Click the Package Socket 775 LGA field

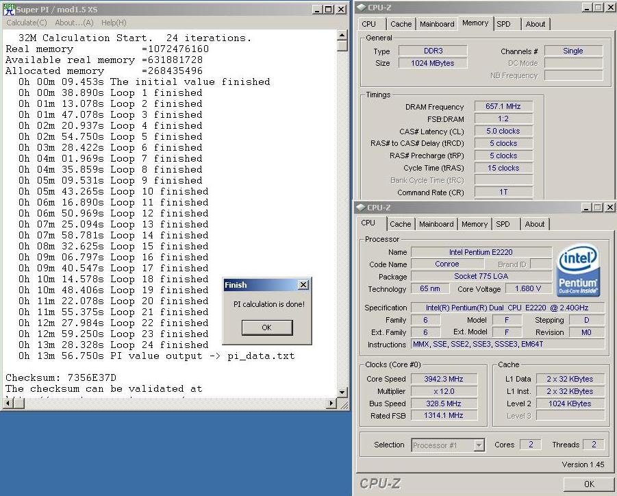coord(481,276)
